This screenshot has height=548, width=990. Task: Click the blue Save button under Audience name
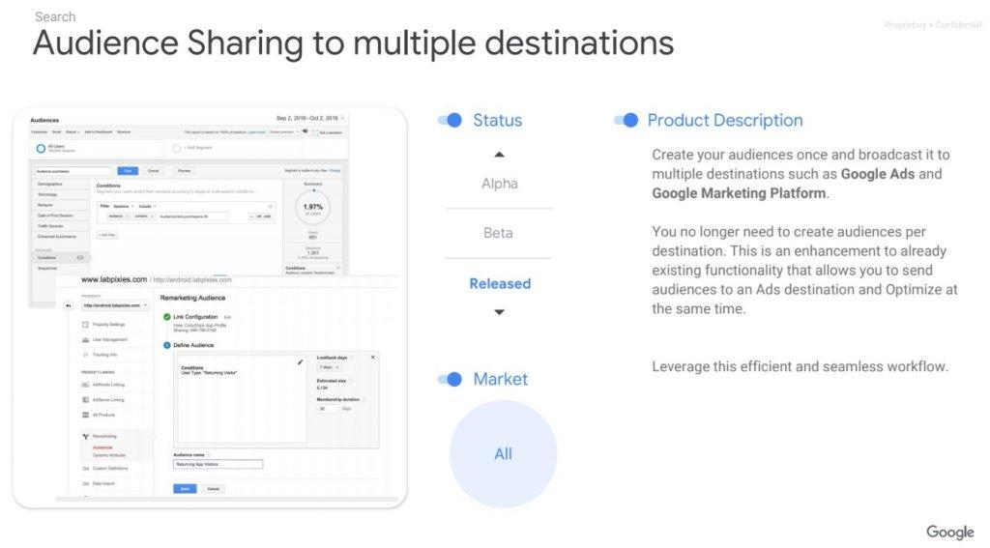pyautogui.click(x=185, y=489)
